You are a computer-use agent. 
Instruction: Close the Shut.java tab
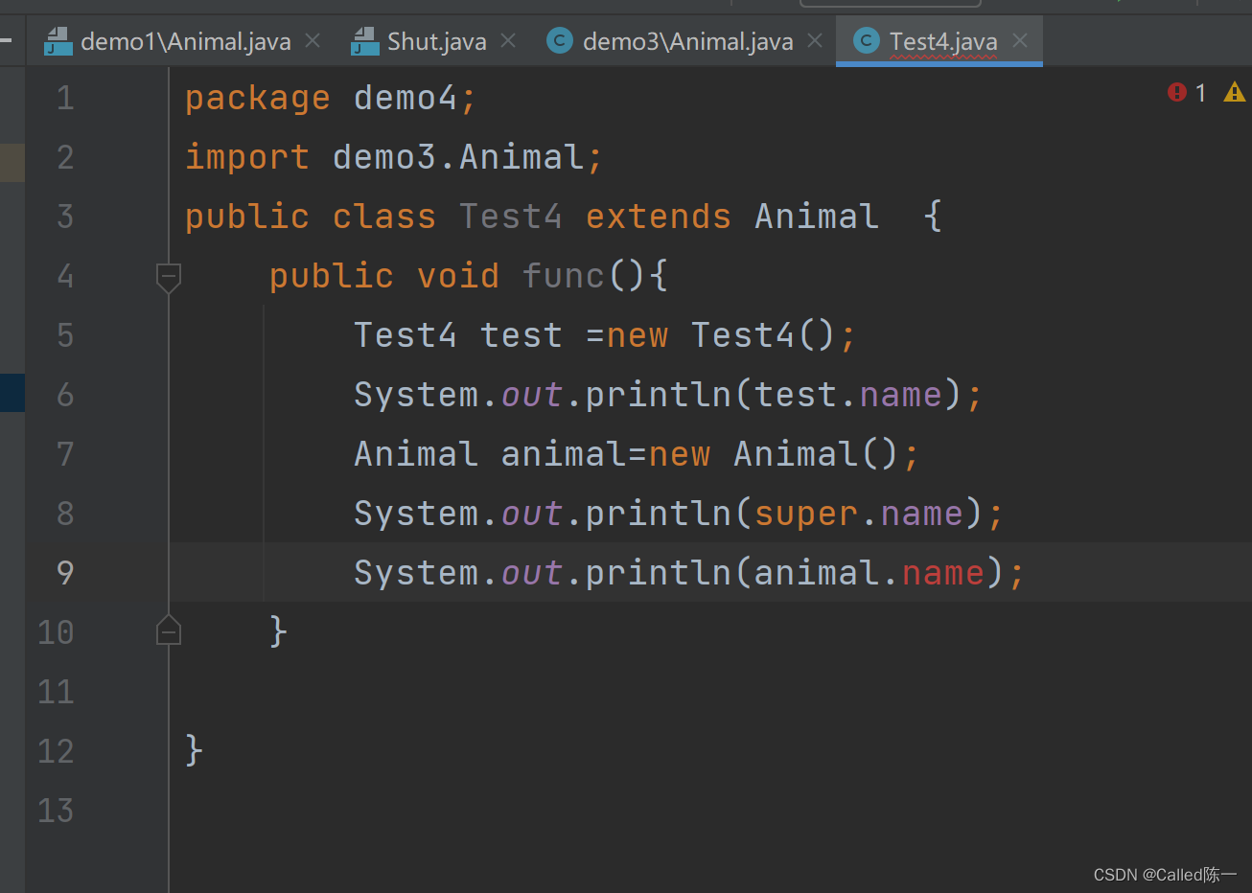tap(508, 40)
